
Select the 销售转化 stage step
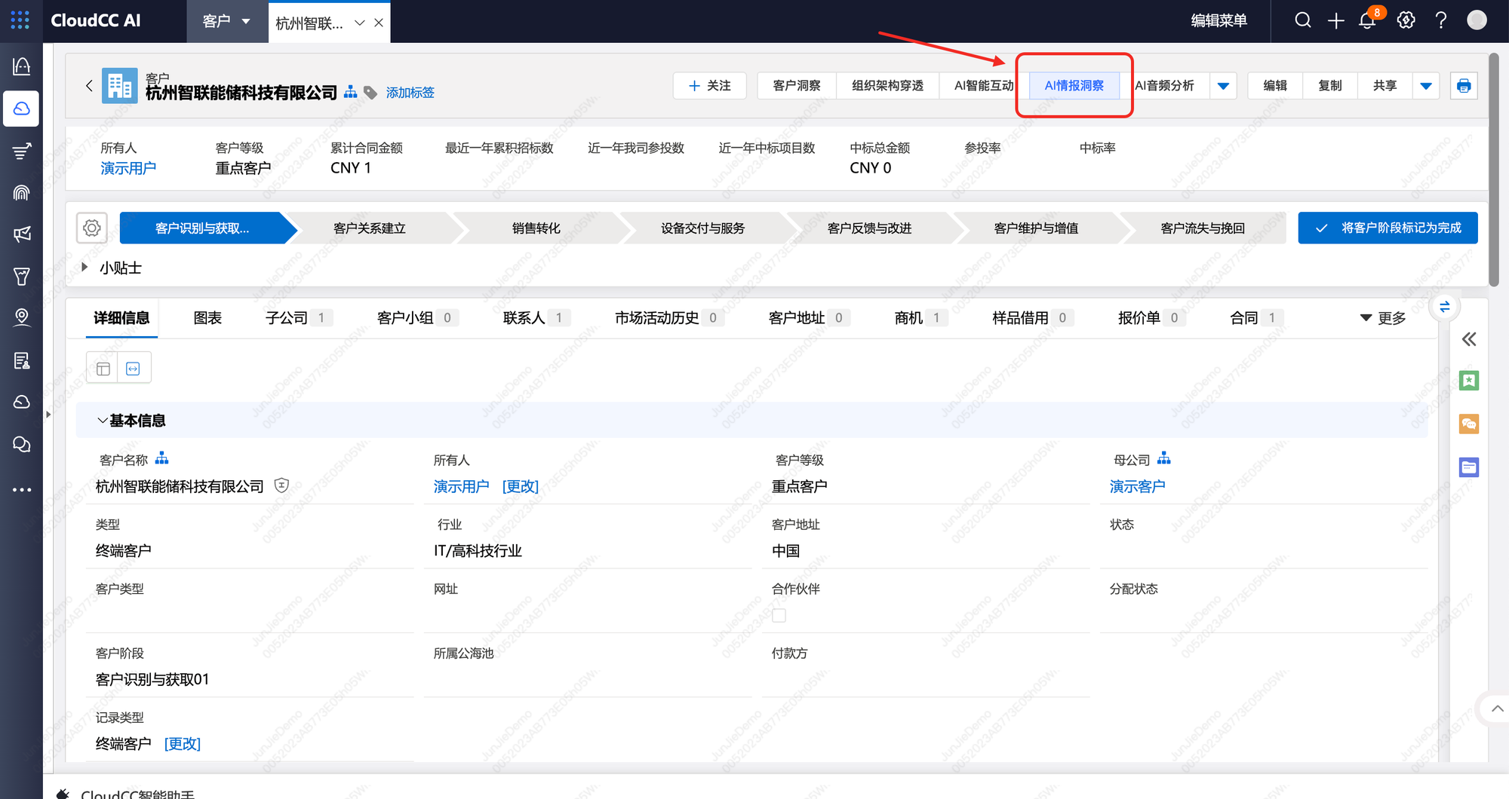click(536, 228)
